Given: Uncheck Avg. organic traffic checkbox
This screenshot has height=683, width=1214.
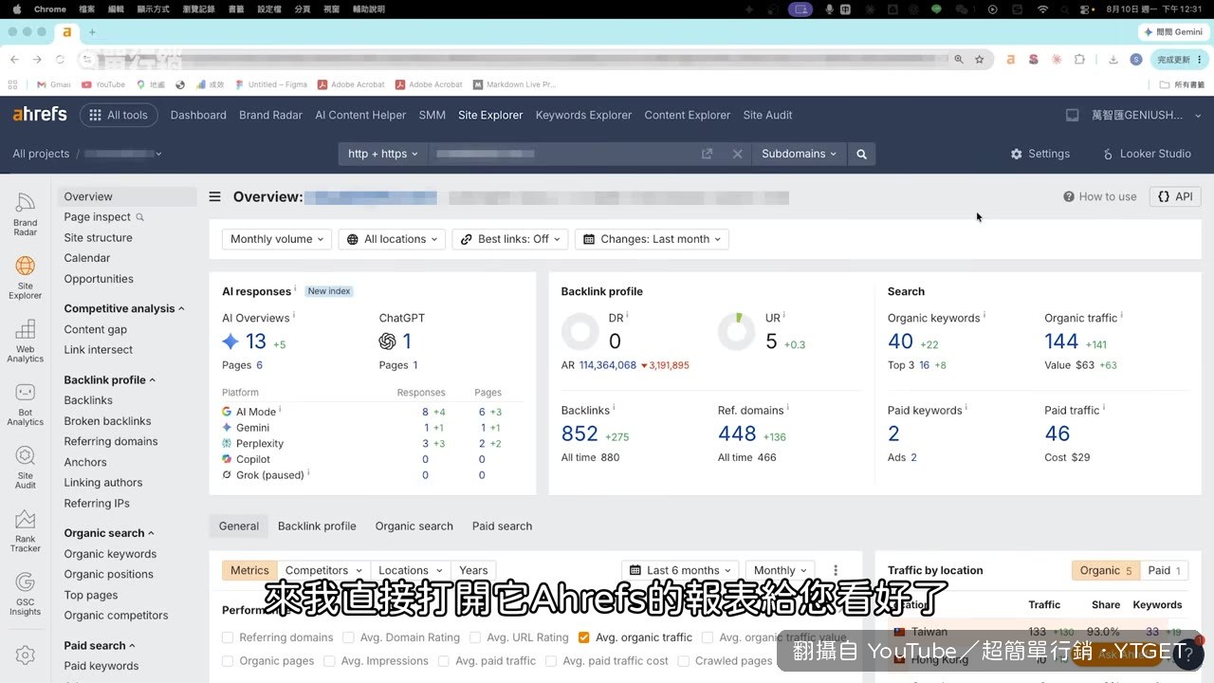Looking at the screenshot, I should pyautogui.click(x=584, y=637).
